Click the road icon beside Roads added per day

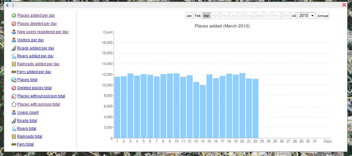point(14,48)
